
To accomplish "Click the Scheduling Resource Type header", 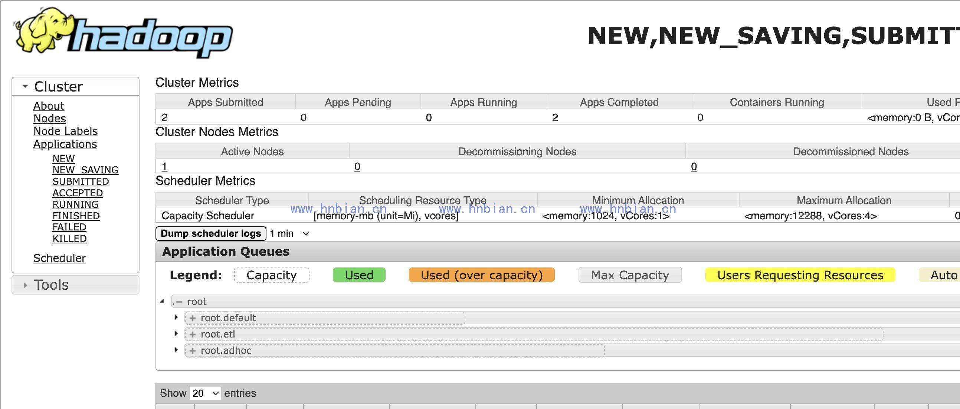I will click(x=423, y=200).
